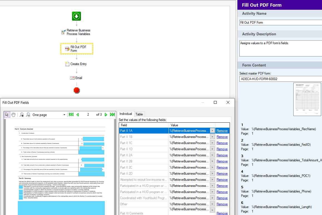322x215 pixels.
Task: Click the red stop end node
Action: (x=76, y=90)
